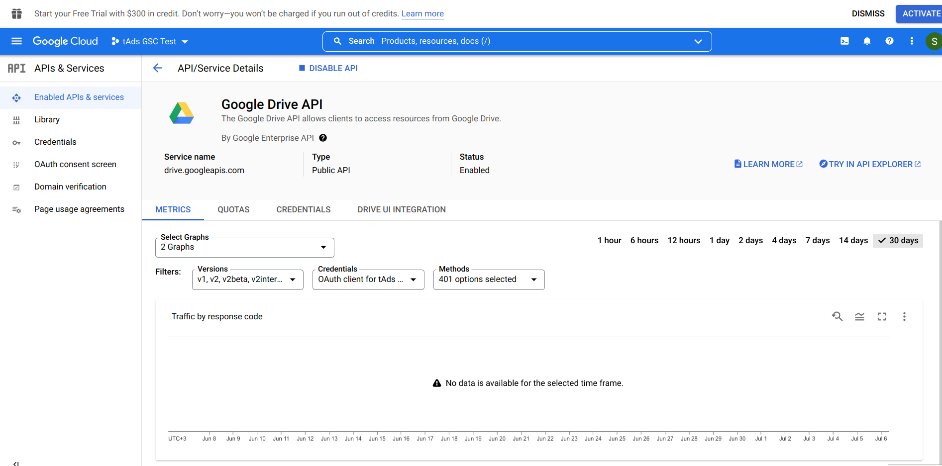This screenshot has width=942, height=466.
Task: Select the 2 days time range
Action: (x=750, y=241)
